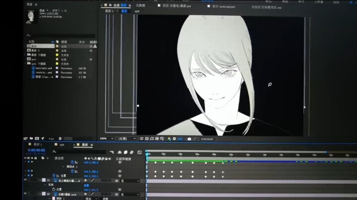Screen dimensions: 357x200
Task: Toggle visibility of layer 12 eye icon
Action: (25, 194)
